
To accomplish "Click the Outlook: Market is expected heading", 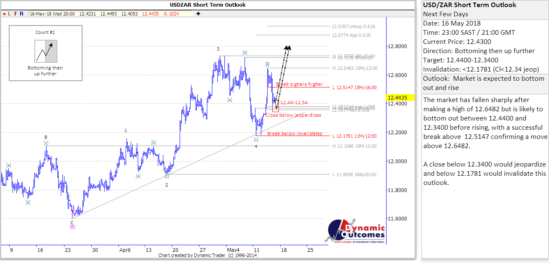I will tap(484, 83).
